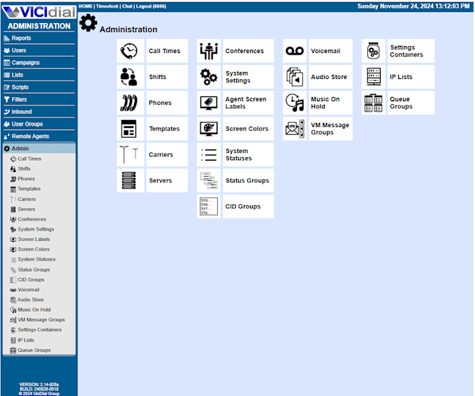Open the Agent Screen Labels monitor icon
475x396 pixels.
pos(209,103)
